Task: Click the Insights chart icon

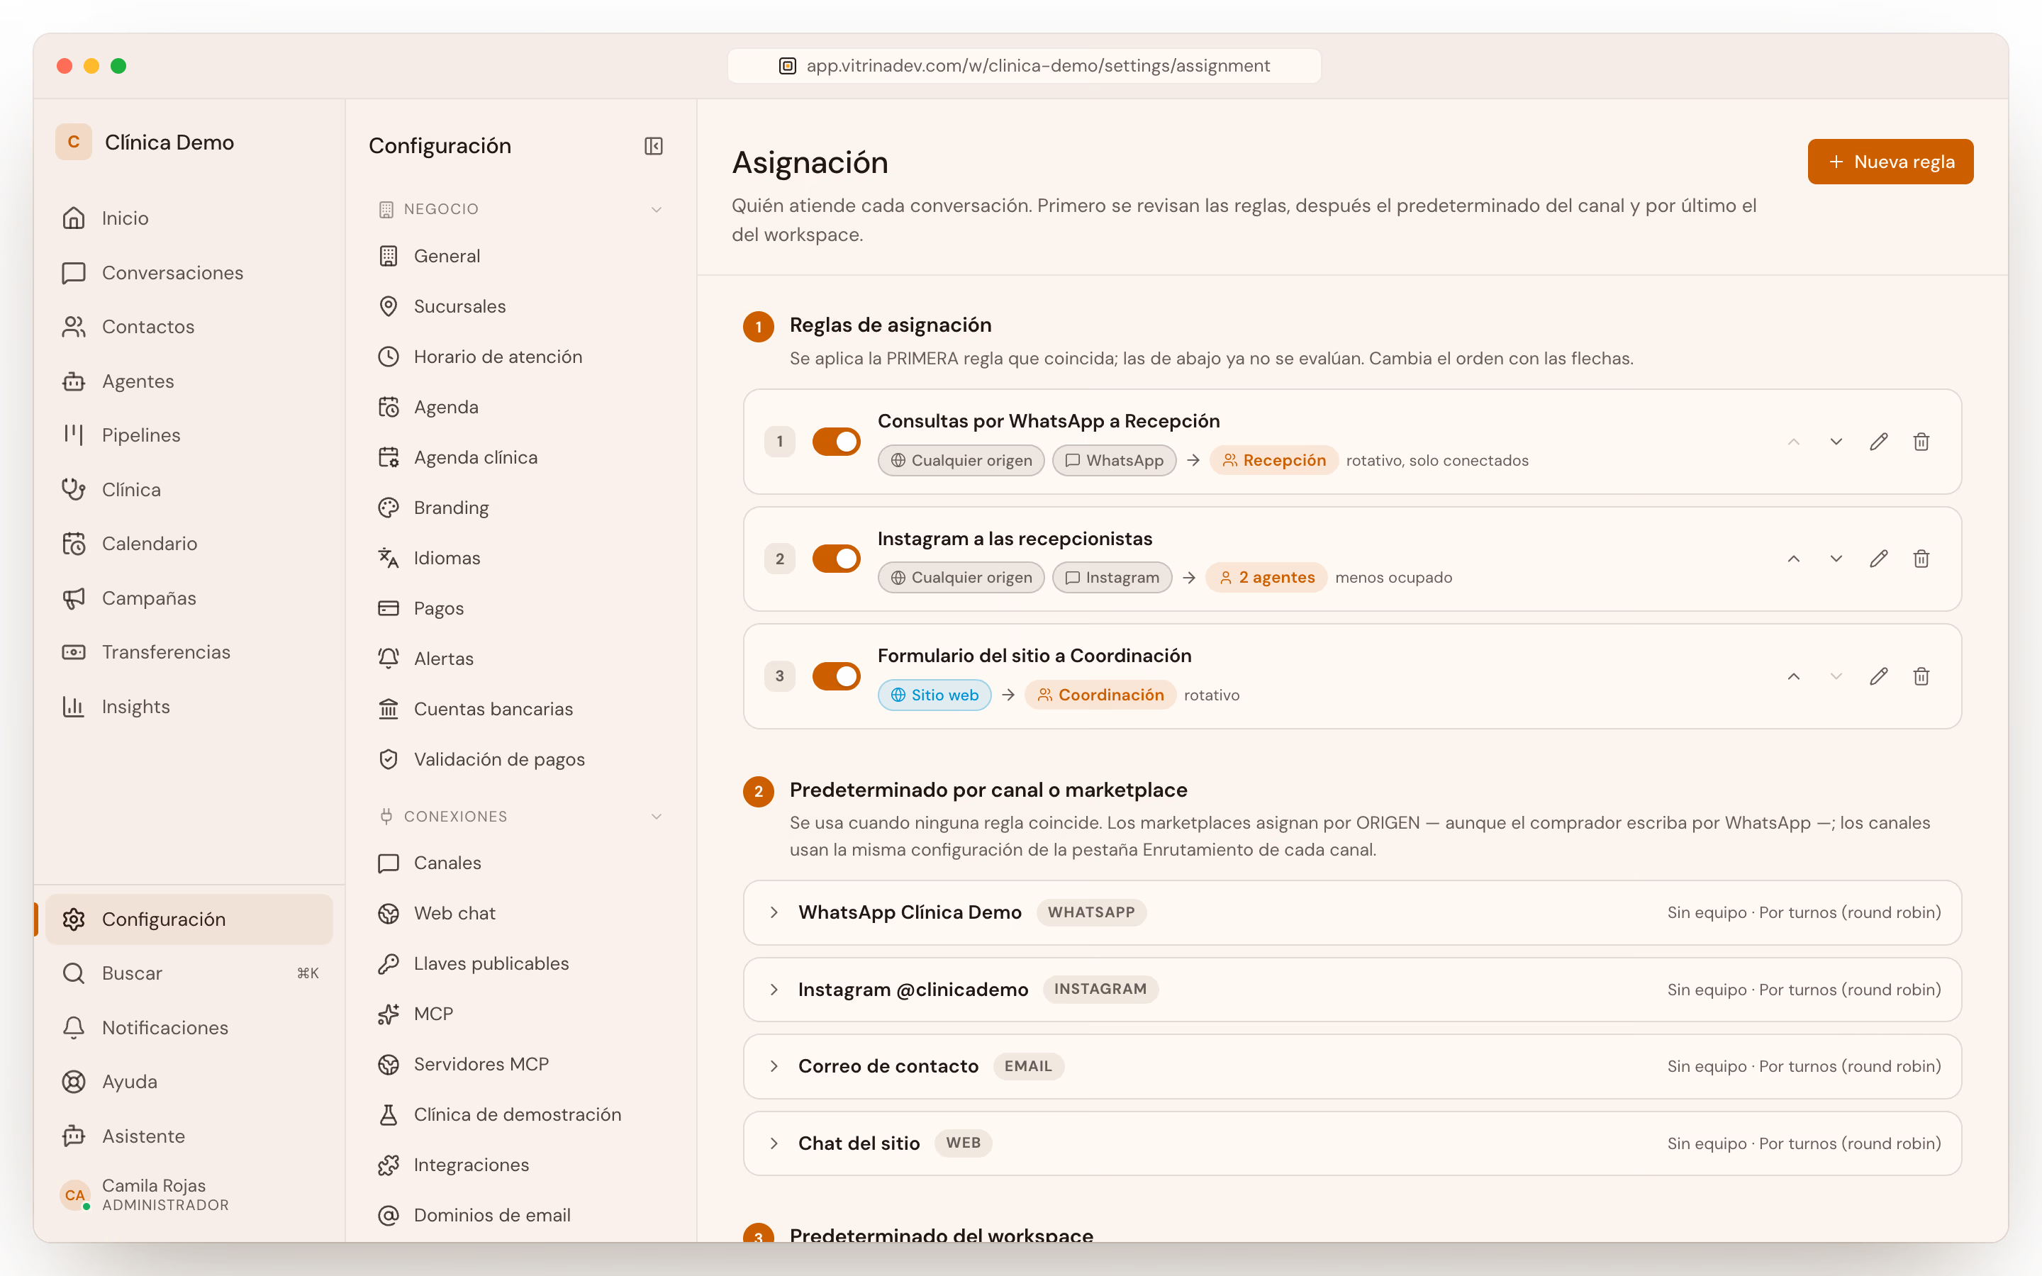Action: click(74, 706)
